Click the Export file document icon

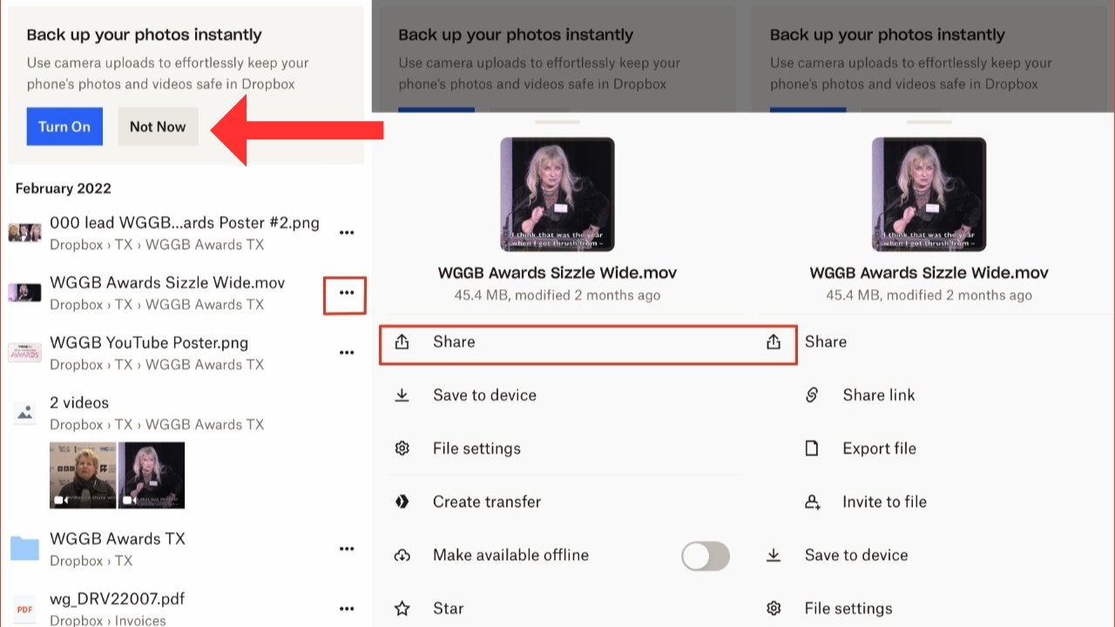812,448
